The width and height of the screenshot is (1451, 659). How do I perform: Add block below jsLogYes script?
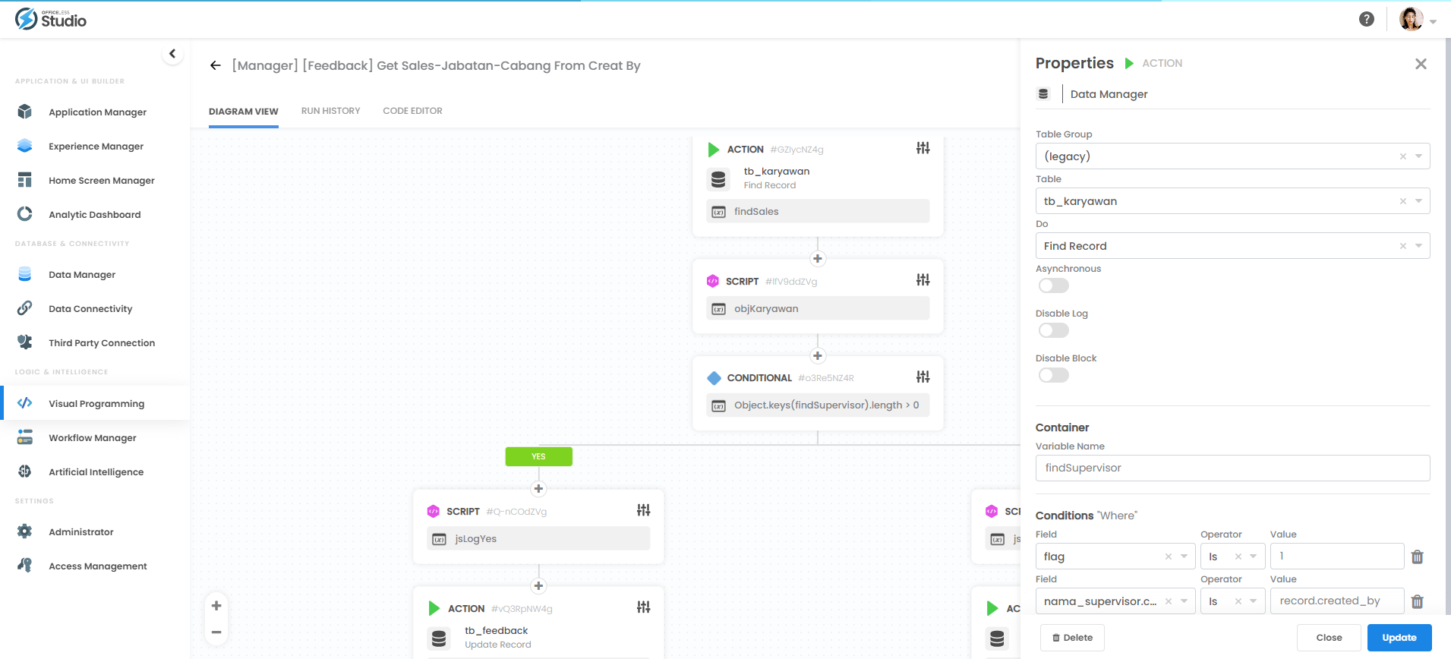538,586
